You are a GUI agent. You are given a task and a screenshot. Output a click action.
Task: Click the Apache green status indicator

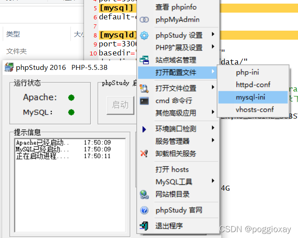pyautogui.click(x=71, y=97)
